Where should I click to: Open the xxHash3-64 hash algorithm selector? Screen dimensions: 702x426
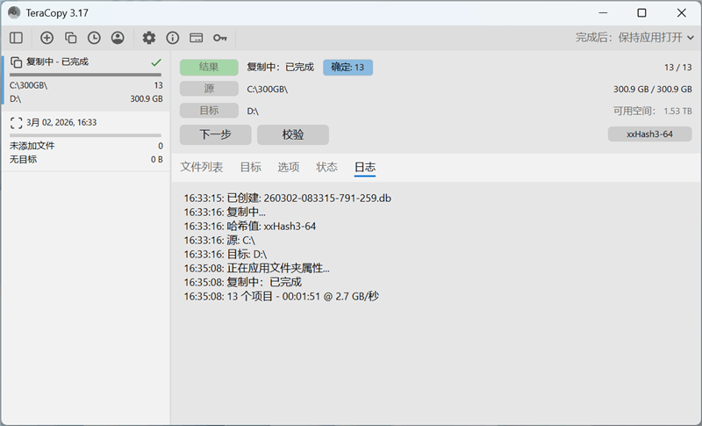point(649,134)
